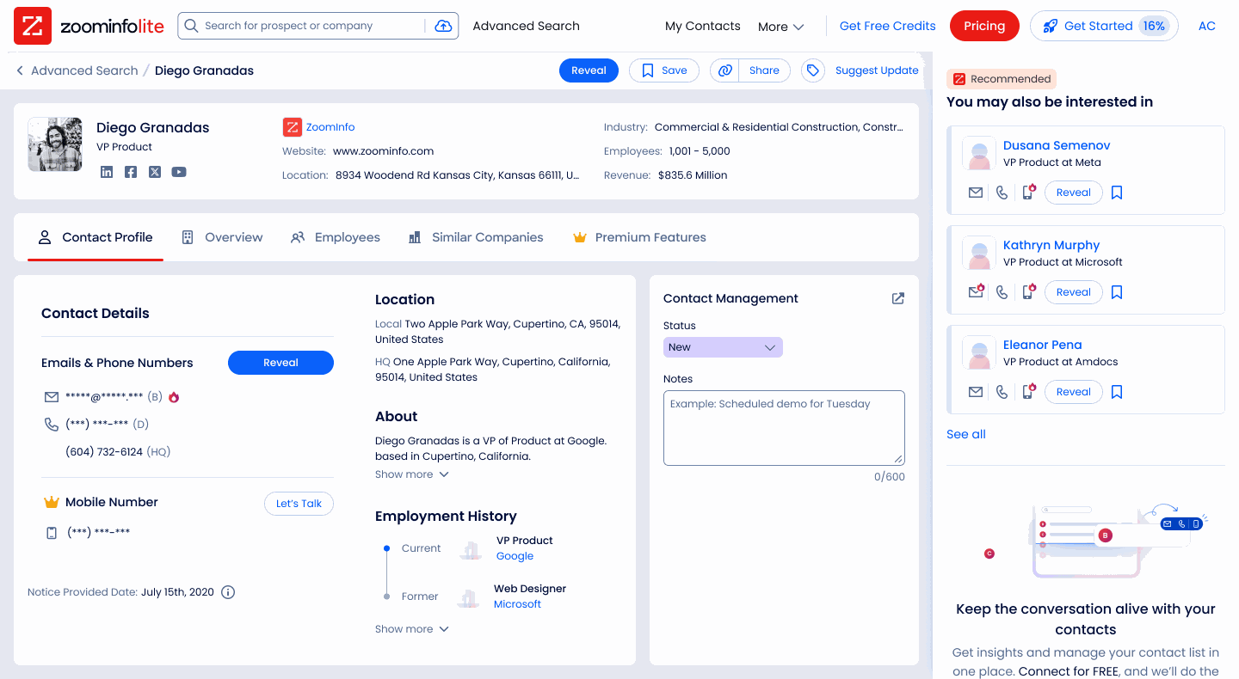Switch to the Employees tab

tap(335, 237)
